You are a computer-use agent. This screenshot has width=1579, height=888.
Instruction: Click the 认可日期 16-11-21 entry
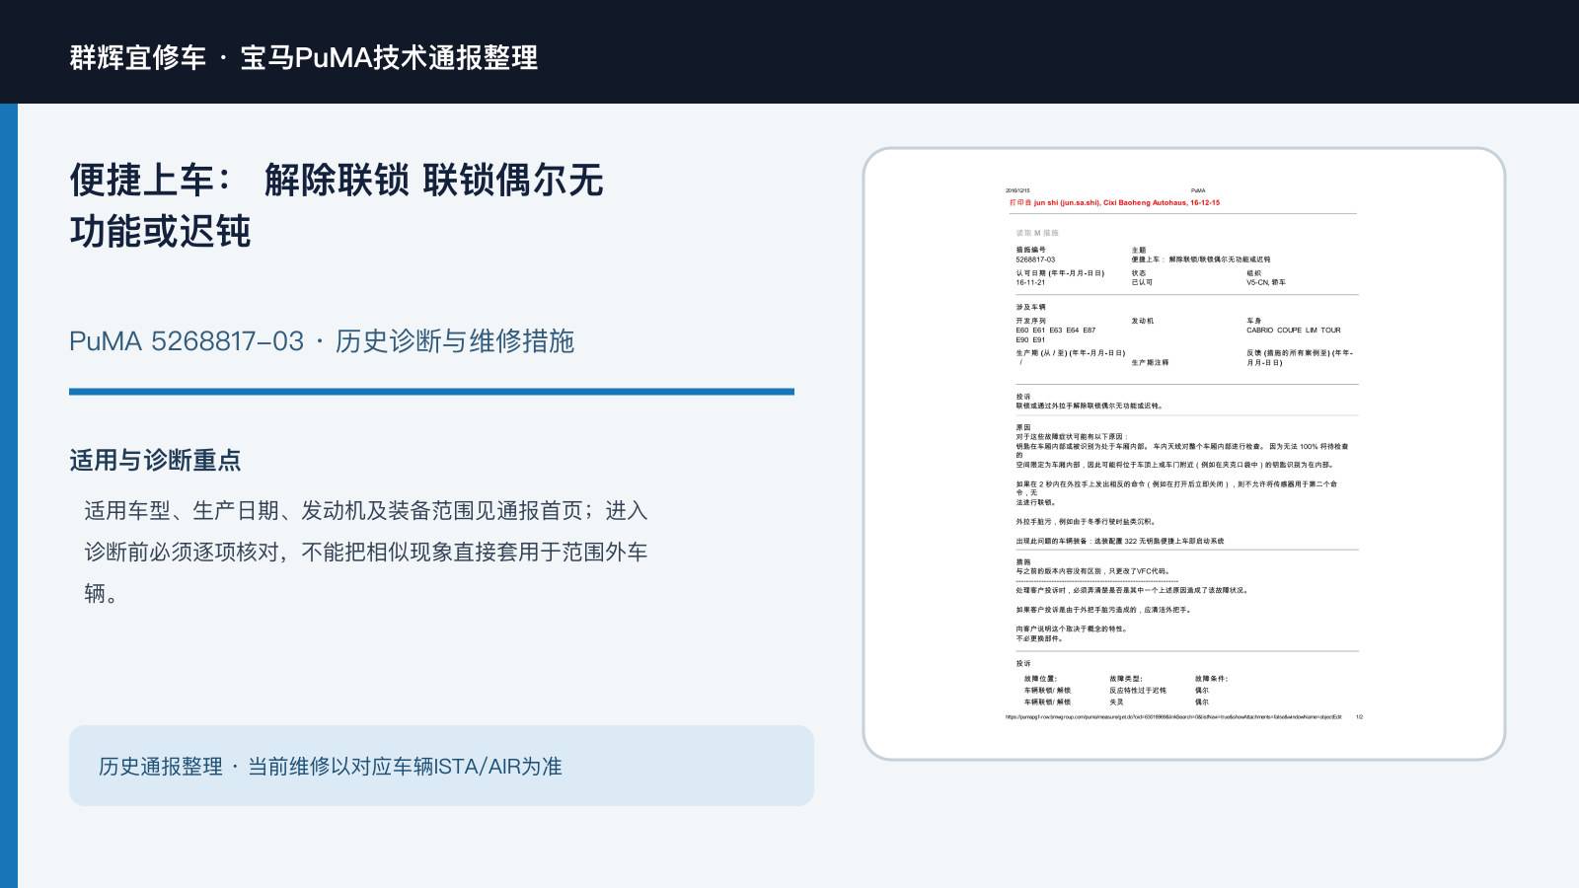1060,277
